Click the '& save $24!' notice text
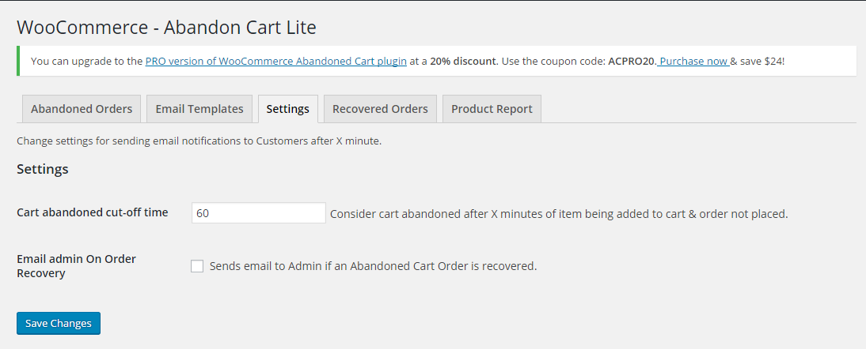The image size is (866, 349). tap(757, 61)
